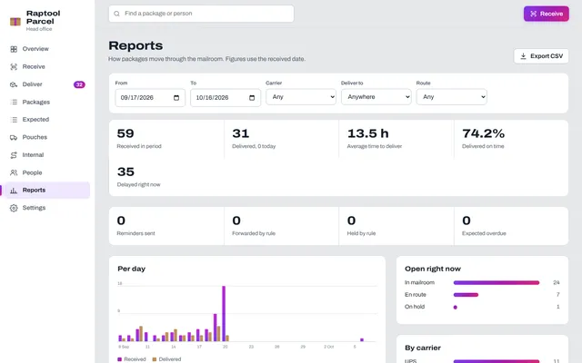The height and width of the screenshot is (363, 582).
Task: Click the Head office subtitle
Action: [x=39, y=29]
